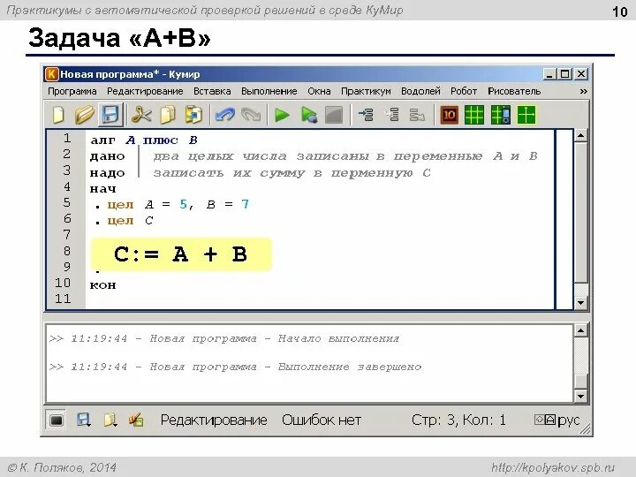Click the first step execution icon with arrow
Screen dimensions: 636x477
pos(367,115)
